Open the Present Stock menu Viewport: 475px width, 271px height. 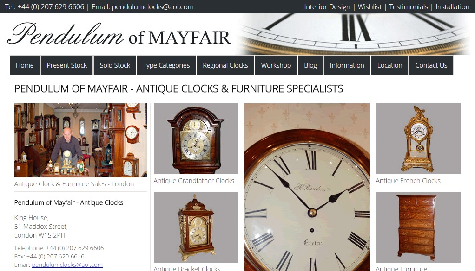tap(66, 65)
